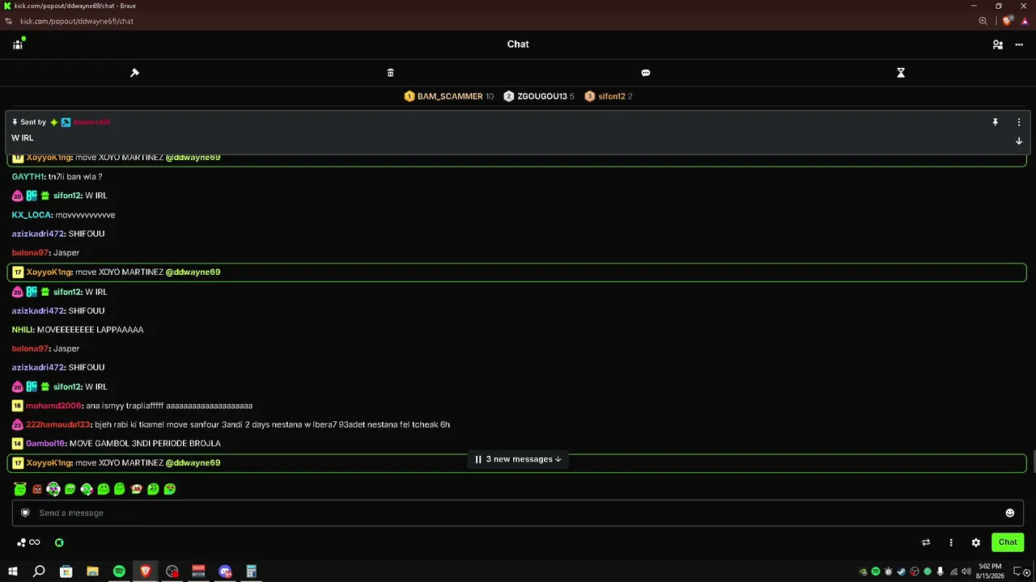Open the volume speaker tray icon

966,571
